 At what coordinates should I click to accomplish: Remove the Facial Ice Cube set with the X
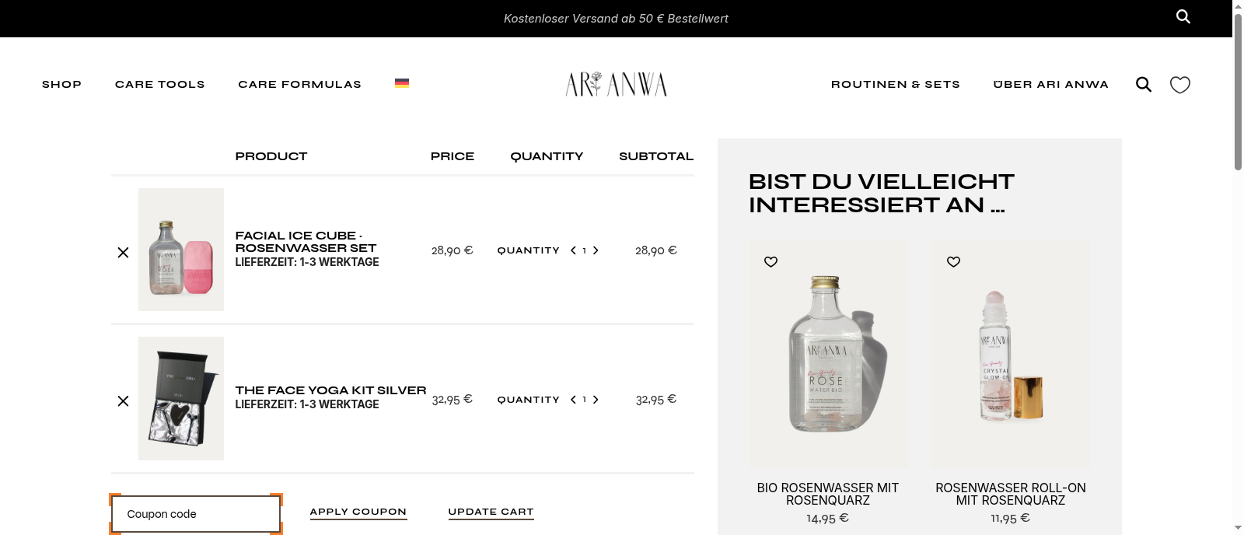[x=123, y=251]
